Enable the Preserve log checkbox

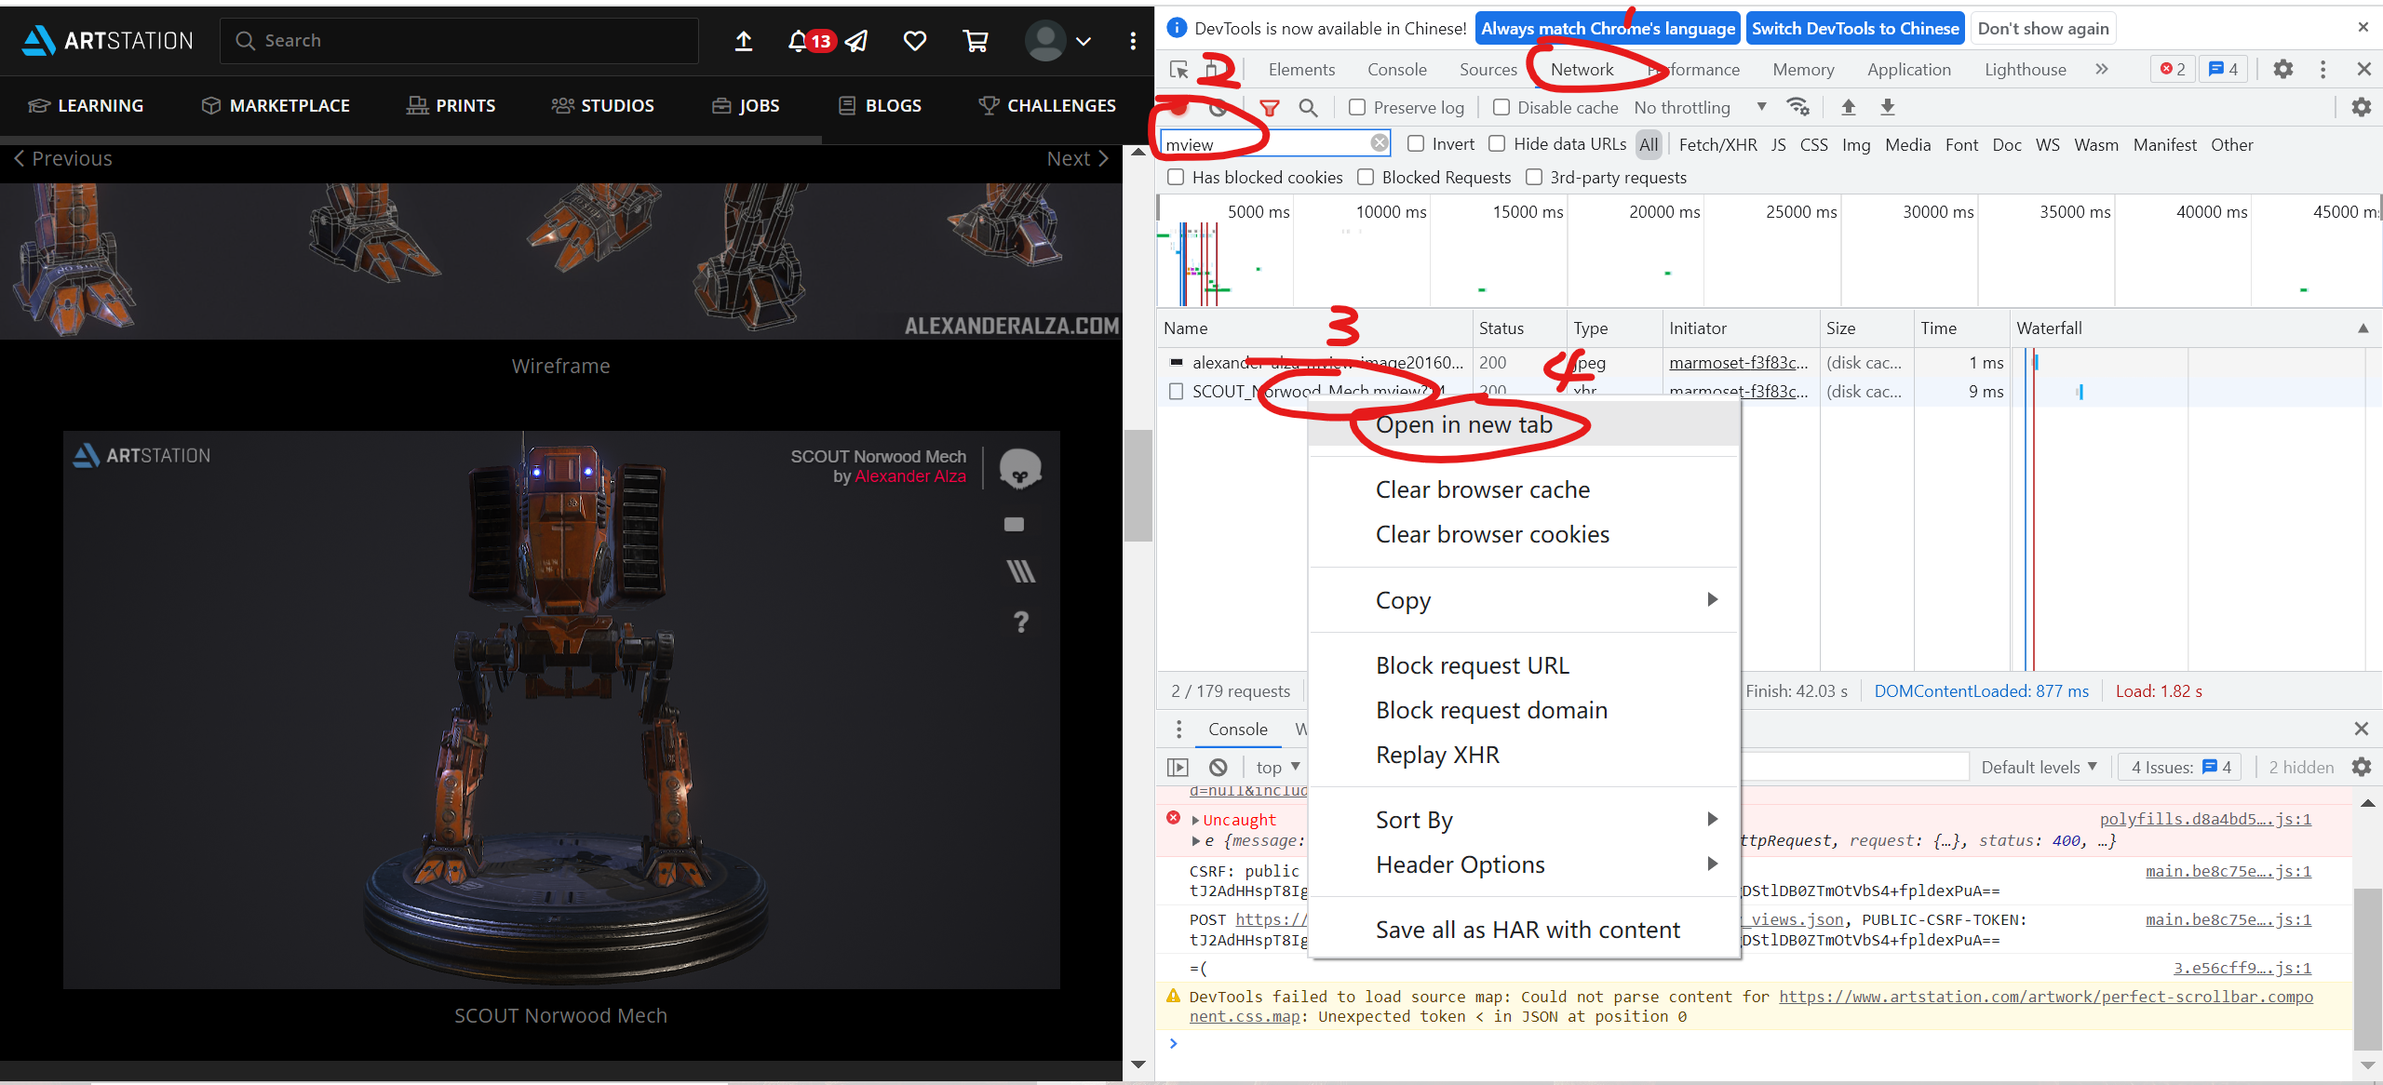click(x=1357, y=107)
